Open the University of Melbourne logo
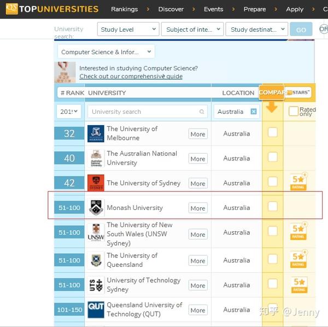Viewport: 328px width, 327px height. coord(96,133)
